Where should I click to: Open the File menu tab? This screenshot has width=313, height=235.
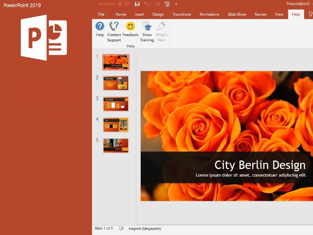[x=101, y=14]
